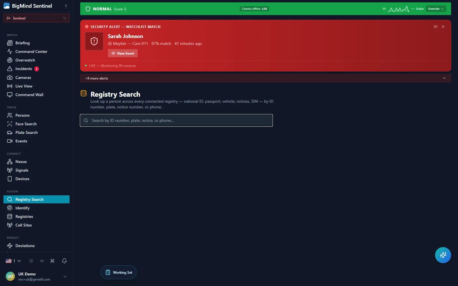Click the Nexus network icon
The width and height of the screenshot is (458, 286).
tap(10, 162)
